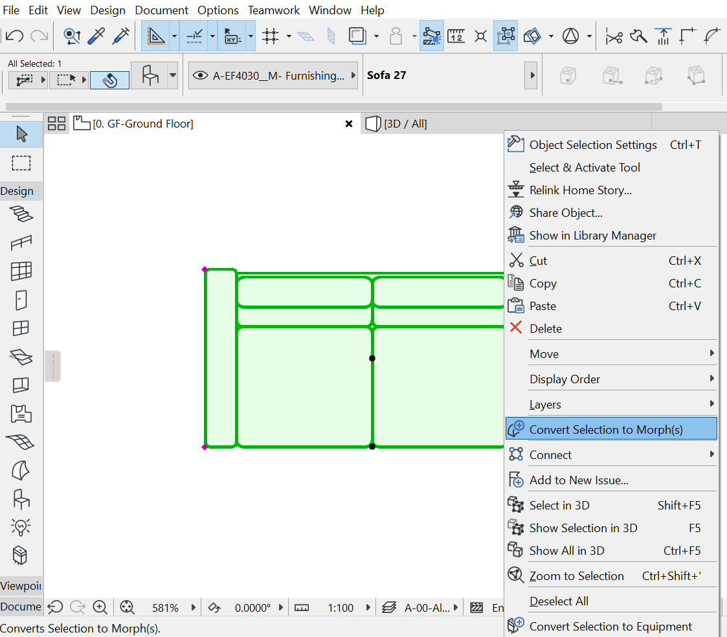Click the syringe Inject Parameters icon
727x637 pixels.
click(121, 36)
